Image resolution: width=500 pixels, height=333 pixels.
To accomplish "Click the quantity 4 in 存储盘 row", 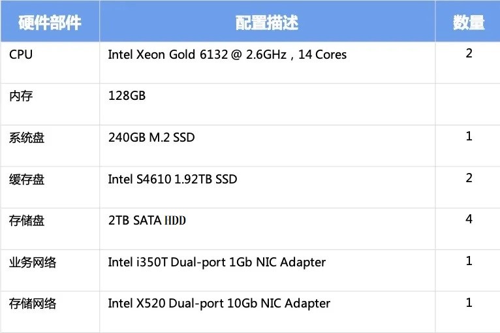I will [469, 219].
